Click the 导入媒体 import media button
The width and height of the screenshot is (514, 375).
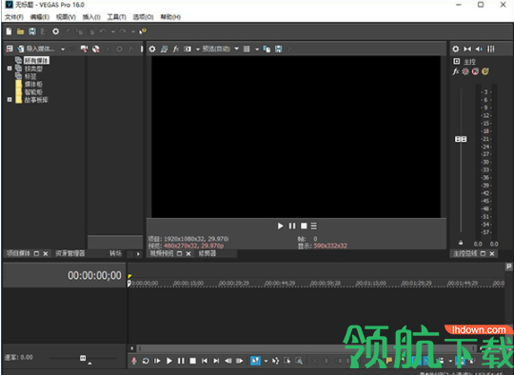tap(36, 49)
